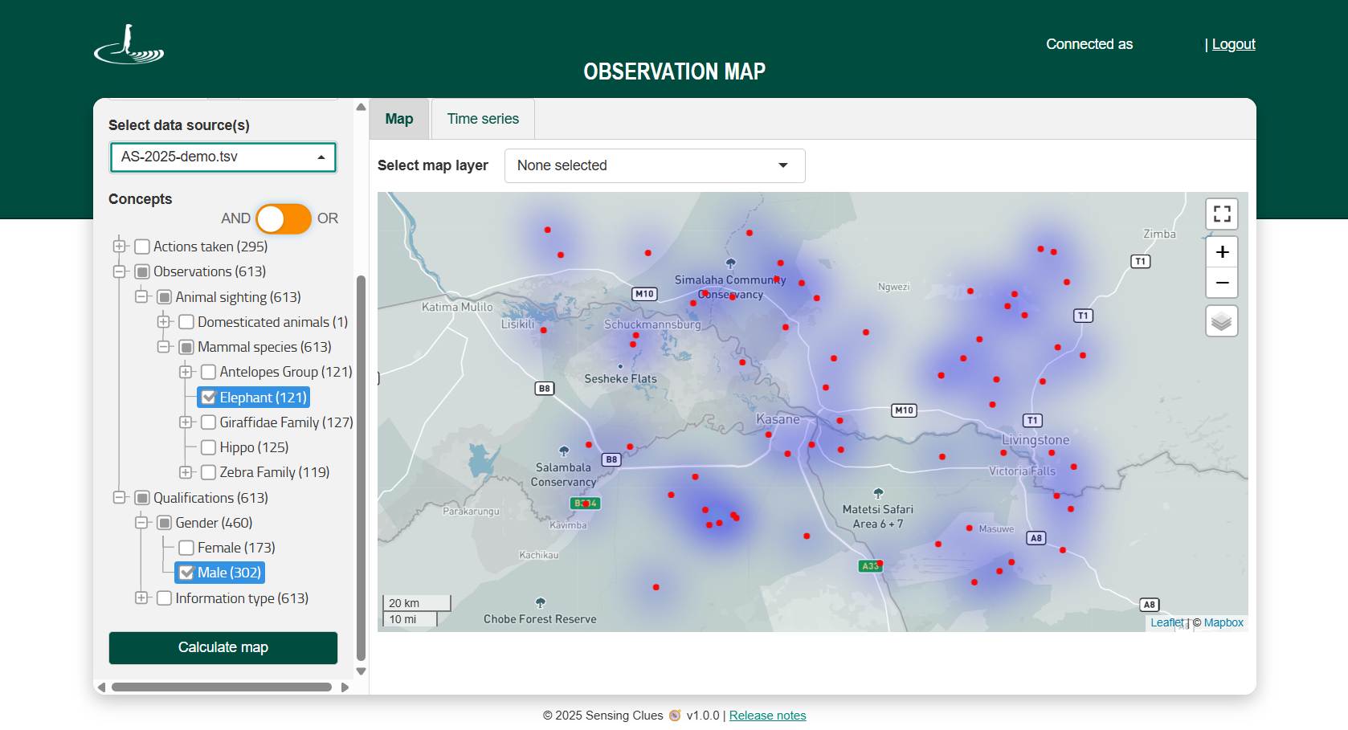
Task: Enter fullscreen map view
Action: coord(1222,214)
